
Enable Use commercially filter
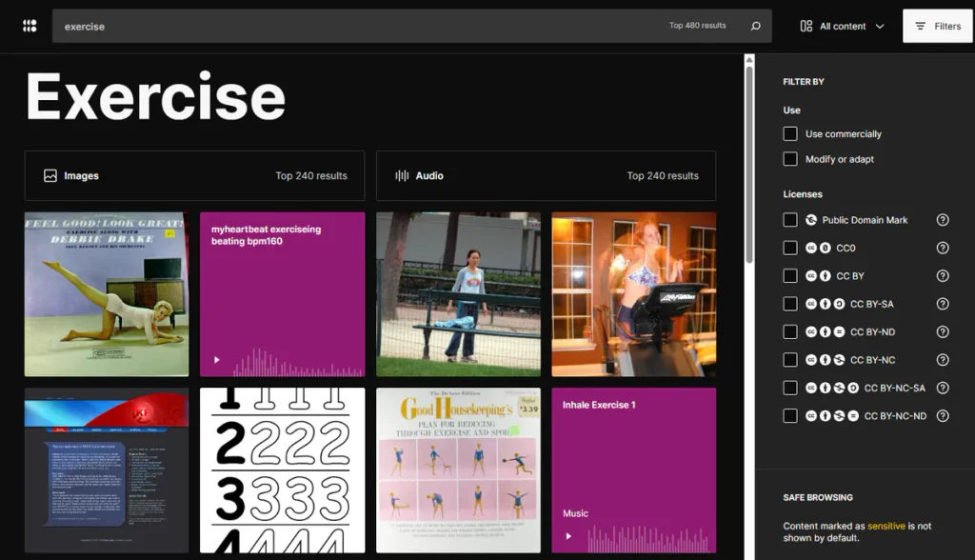pyautogui.click(x=789, y=133)
